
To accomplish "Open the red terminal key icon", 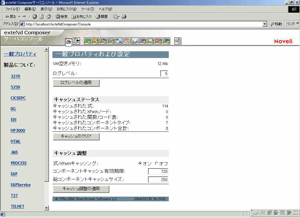I will (158, 41).
